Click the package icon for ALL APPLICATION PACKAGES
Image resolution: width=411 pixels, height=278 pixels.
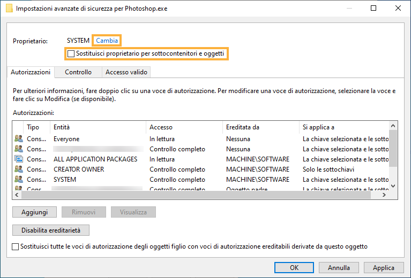tap(19, 159)
